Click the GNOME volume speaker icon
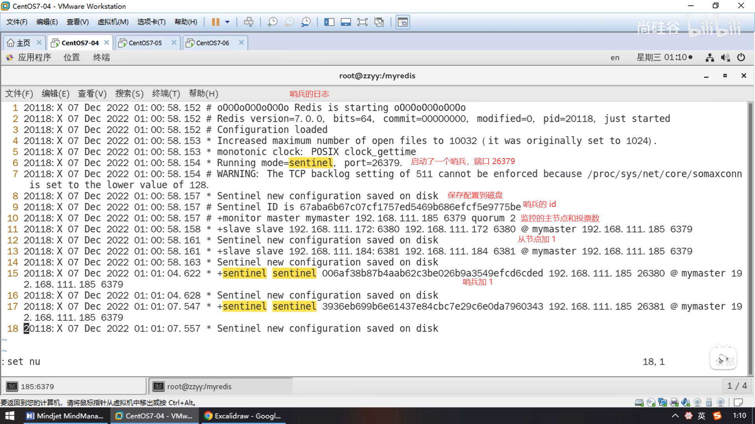This screenshot has width=755, height=424. click(x=725, y=58)
